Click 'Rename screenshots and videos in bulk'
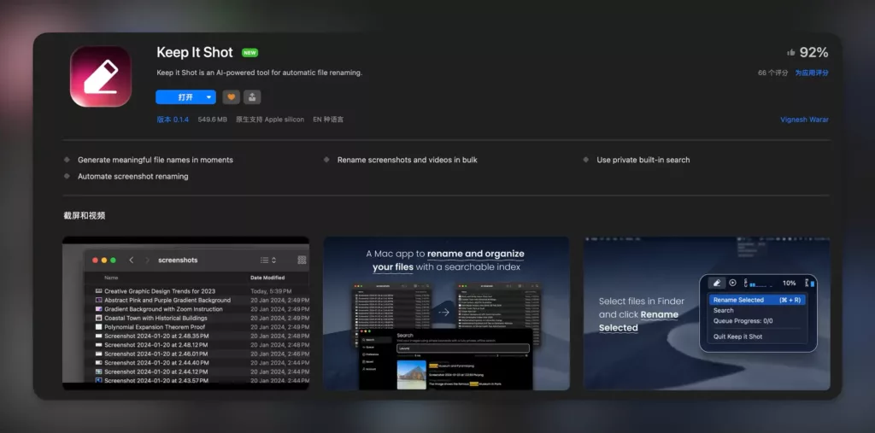Screen dimensions: 875x433 pos(408,160)
